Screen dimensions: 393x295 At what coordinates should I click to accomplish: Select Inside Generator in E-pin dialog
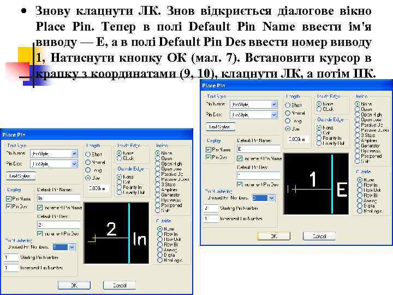click(358, 146)
